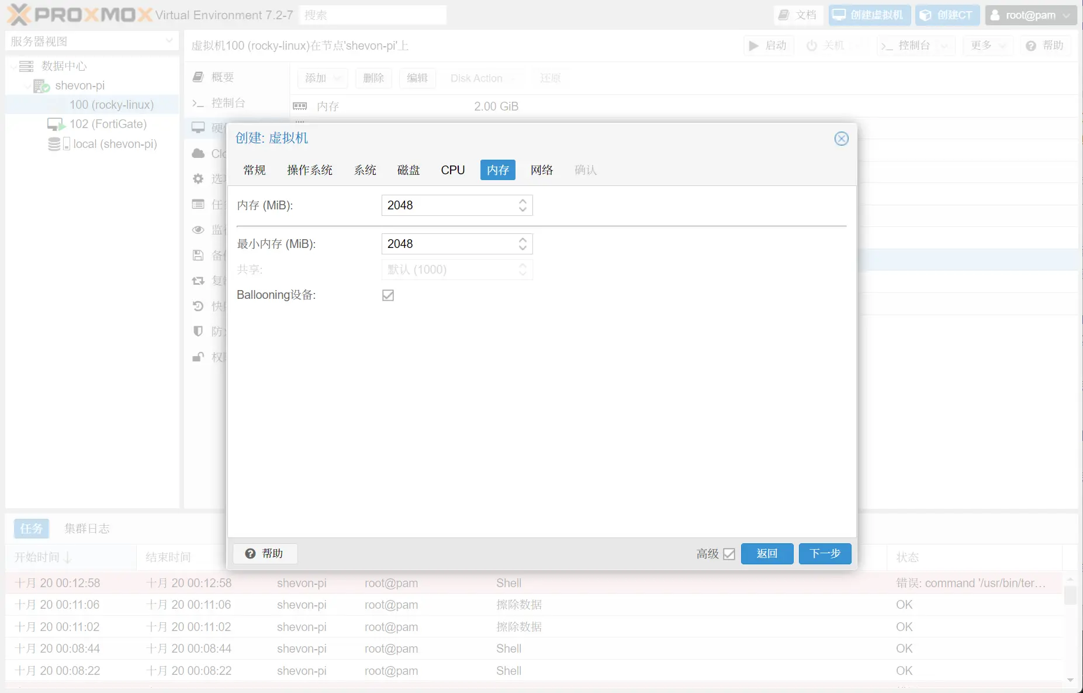Screen dimensions: 1083x693
Task: Switch to the 磁盘 tab
Action: (409, 170)
